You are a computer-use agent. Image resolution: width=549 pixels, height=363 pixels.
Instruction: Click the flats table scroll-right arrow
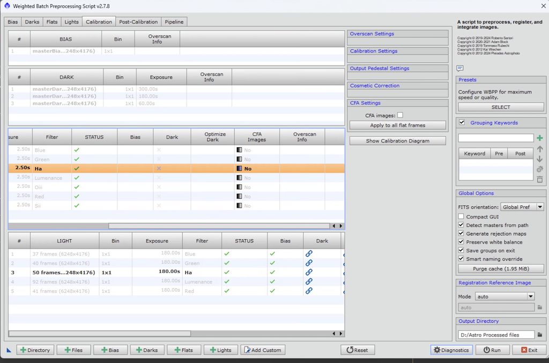(340, 226)
